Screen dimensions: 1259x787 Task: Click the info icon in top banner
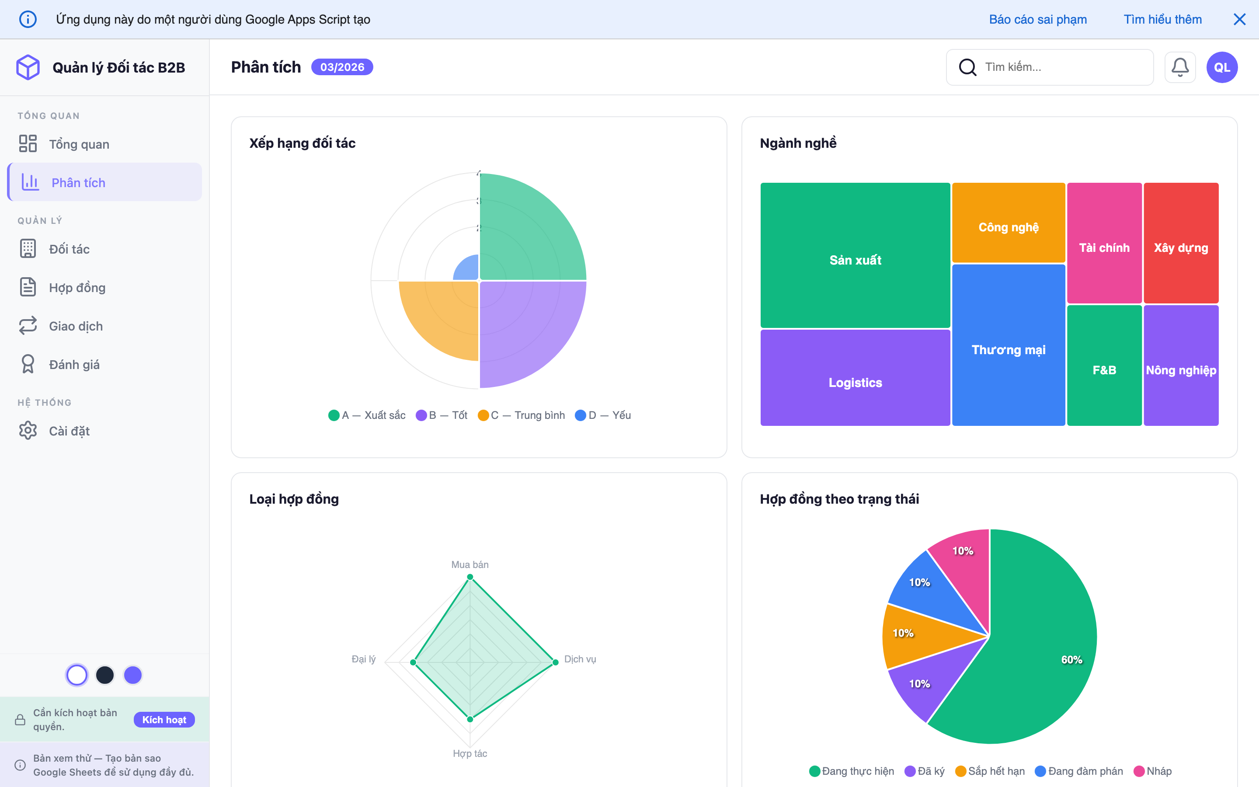[x=28, y=19]
